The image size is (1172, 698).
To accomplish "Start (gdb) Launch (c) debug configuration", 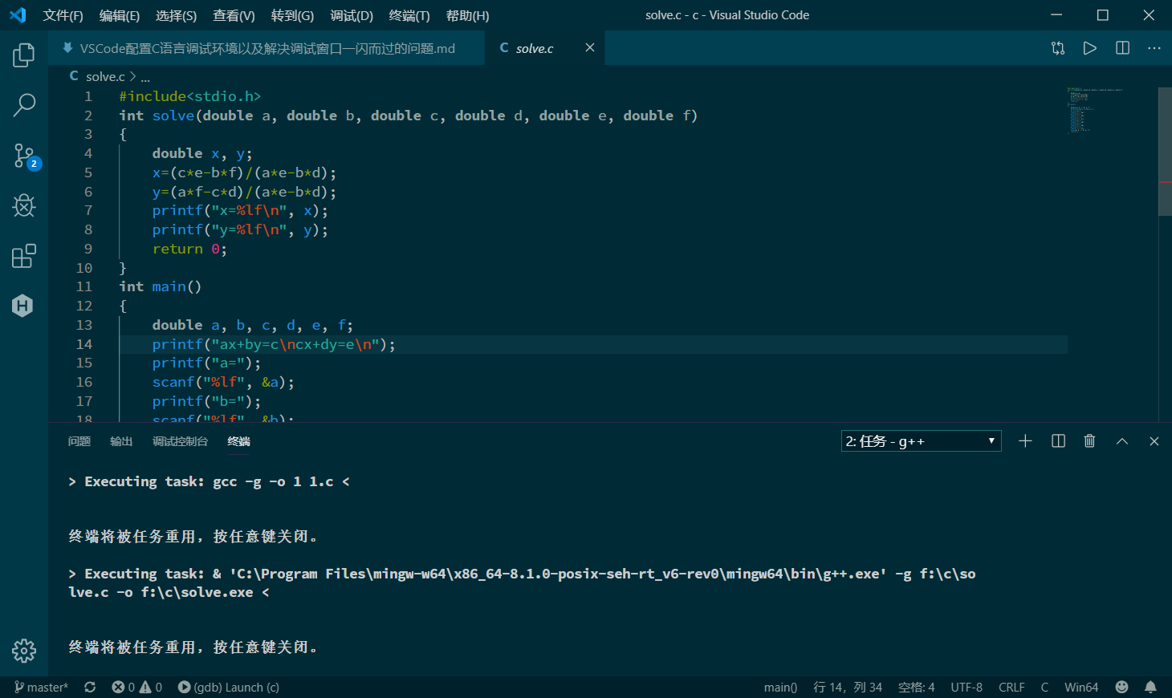I will [229, 688].
